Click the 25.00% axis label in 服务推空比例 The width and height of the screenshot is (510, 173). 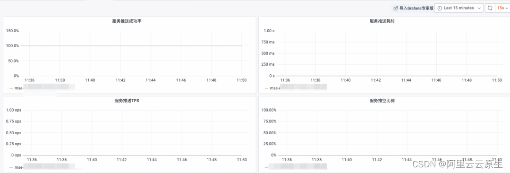tap(270, 144)
